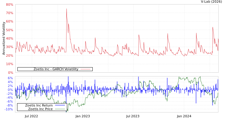Click the -10% label on return axis
Screen dimensions: 225x120
point(9,109)
